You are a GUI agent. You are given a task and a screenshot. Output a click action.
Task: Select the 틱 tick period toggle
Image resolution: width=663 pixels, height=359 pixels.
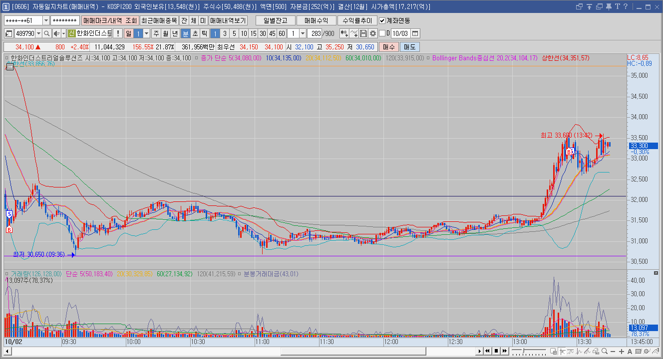tap(204, 33)
